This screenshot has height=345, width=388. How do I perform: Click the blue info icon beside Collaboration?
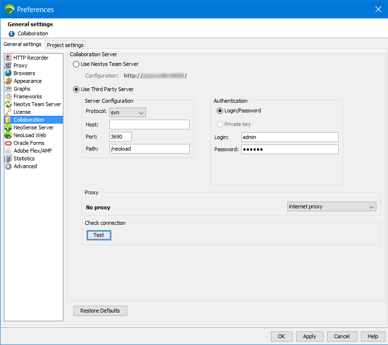pyautogui.click(x=12, y=34)
